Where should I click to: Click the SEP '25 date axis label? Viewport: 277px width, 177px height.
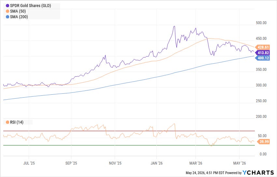pyautogui.click(x=71, y=163)
